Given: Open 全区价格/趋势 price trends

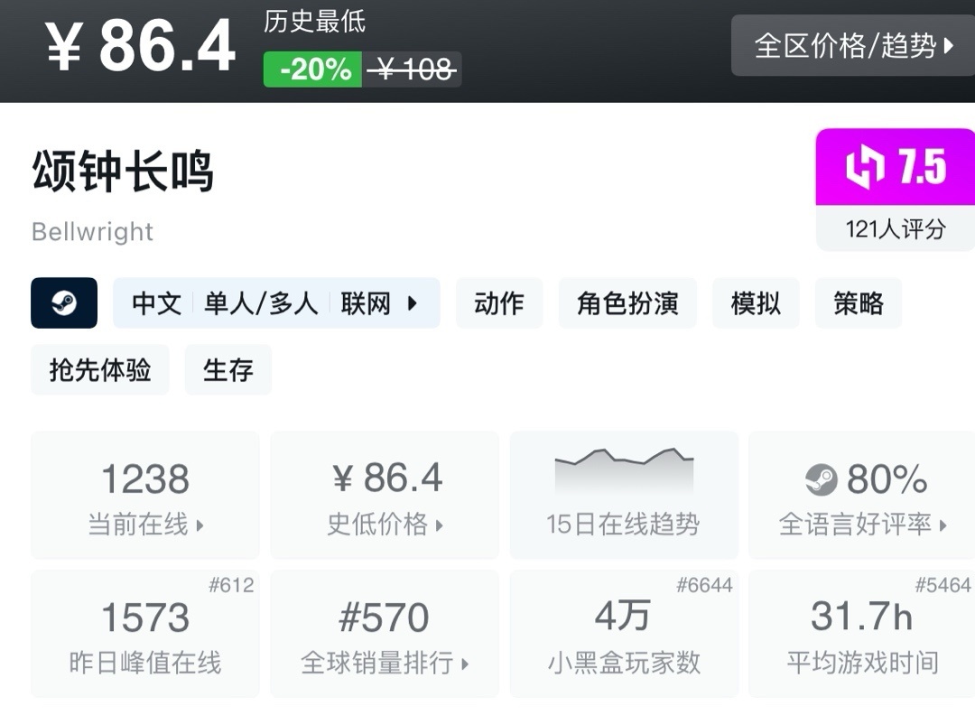Looking at the screenshot, I should tap(853, 45).
